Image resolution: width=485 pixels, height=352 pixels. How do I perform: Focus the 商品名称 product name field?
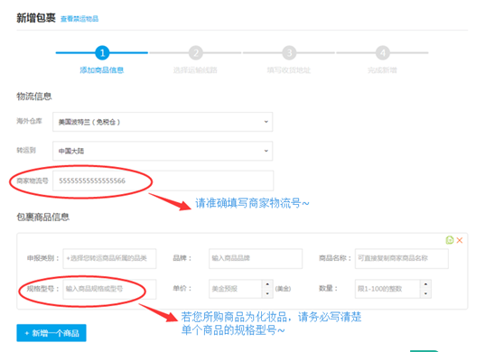click(x=402, y=258)
